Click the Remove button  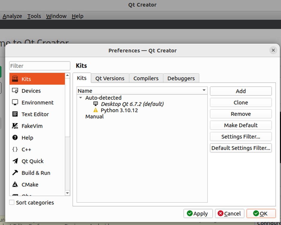point(241,114)
